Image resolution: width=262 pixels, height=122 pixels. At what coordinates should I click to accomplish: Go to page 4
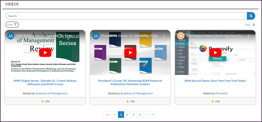[140, 115]
